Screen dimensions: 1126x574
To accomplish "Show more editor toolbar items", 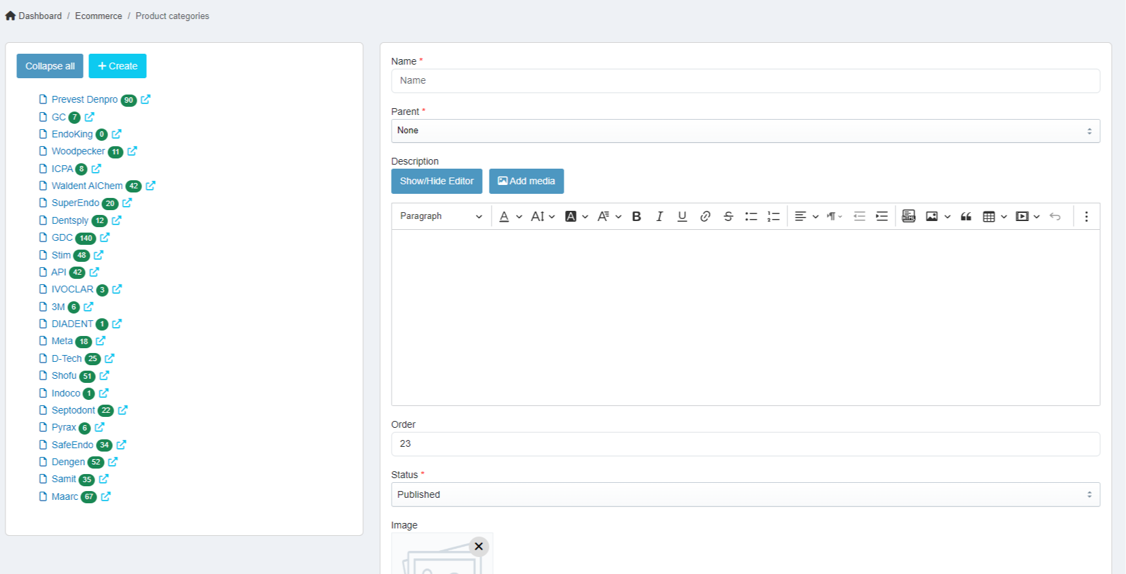I will tap(1086, 216).
